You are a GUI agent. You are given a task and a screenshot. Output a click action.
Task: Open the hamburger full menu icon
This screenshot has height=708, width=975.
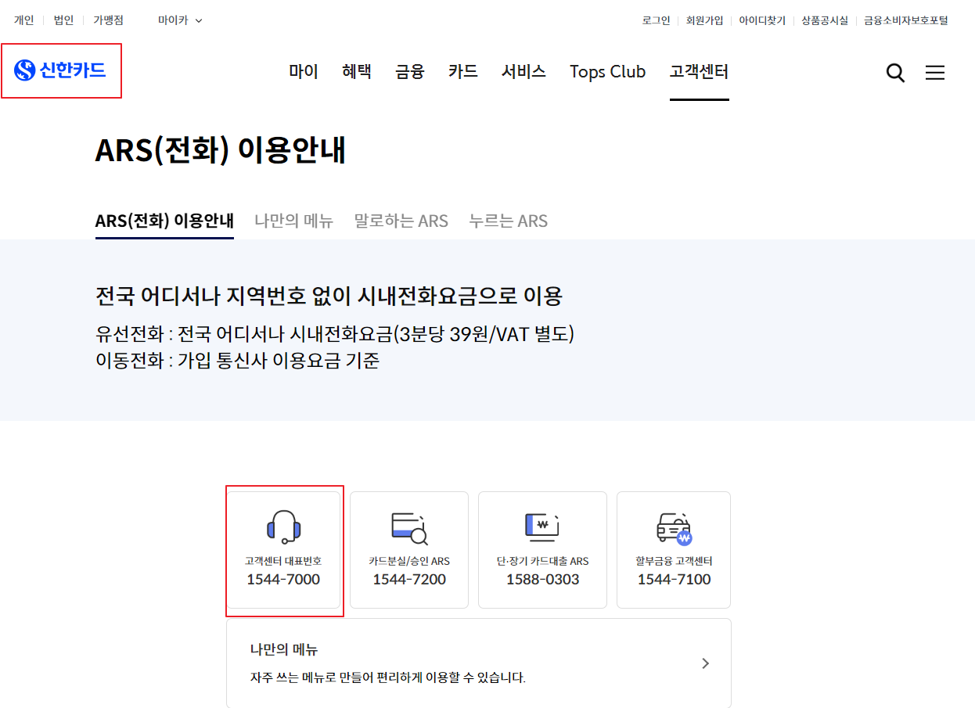coord(935,73)
